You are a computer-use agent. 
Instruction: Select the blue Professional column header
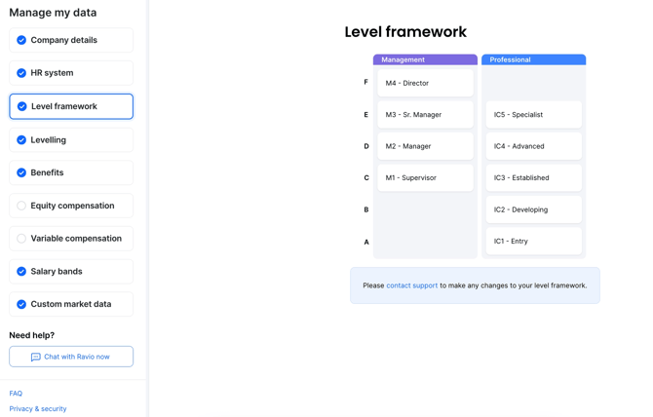tap(533, 59)
